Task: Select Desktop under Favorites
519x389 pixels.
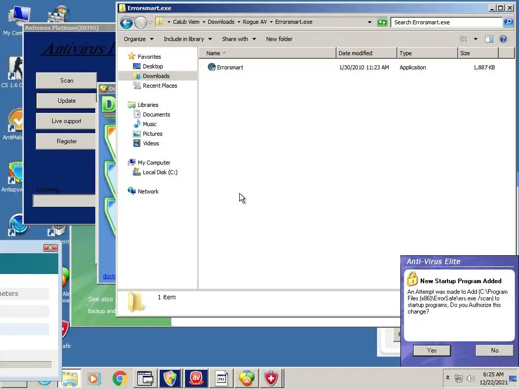Action: [x=153, y=66]
